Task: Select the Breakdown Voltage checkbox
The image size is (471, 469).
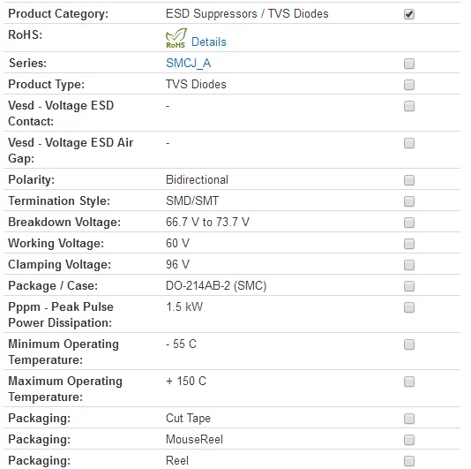Action: click(409, 223)
